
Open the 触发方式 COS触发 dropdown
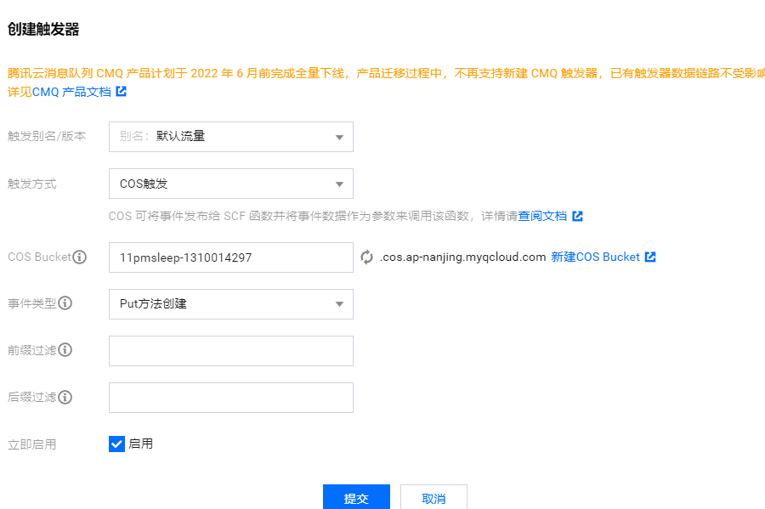(230, 184)
